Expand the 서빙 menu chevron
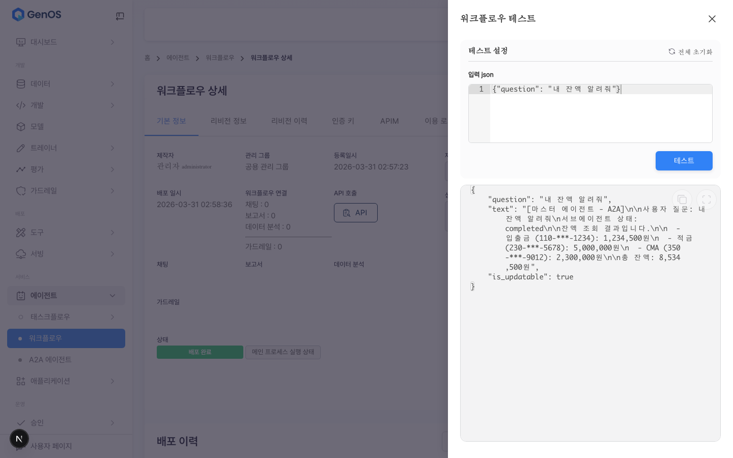The height and width of the screenshot is (458, 733). click(112, 254)
